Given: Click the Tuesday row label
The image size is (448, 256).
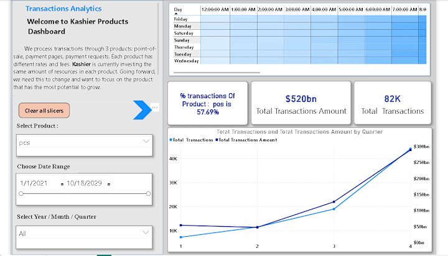Looking at the screenshot, I should point(182,54).
